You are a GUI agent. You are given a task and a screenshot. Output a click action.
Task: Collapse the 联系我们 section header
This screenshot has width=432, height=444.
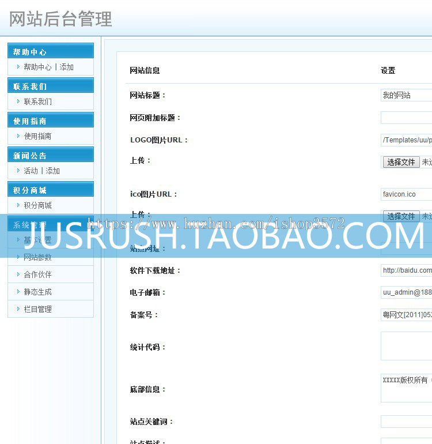coord(51,85)
